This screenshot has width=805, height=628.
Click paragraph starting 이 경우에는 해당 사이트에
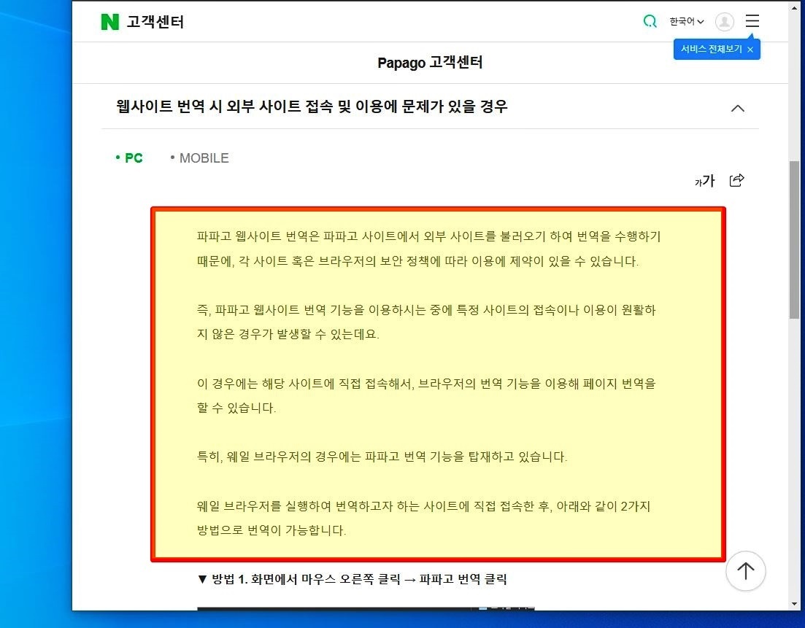[427, 395]
